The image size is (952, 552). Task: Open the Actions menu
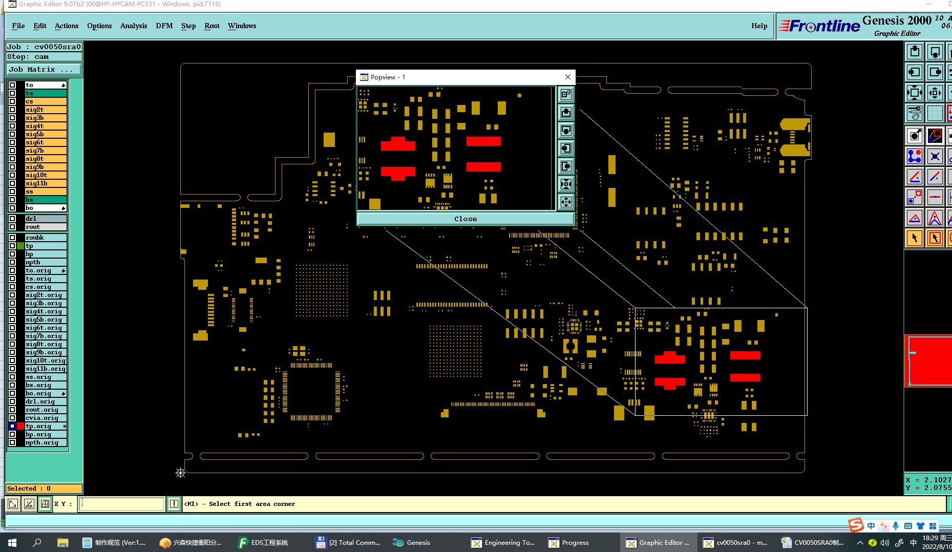[67, 26]
